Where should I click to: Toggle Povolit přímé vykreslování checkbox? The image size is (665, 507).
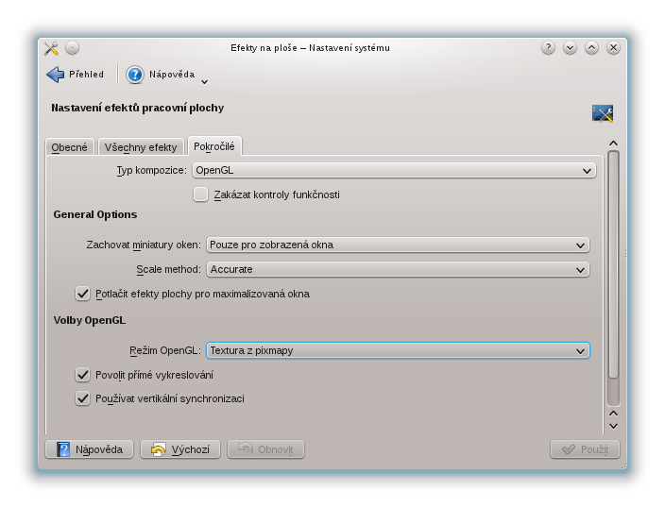pos(83,375)
